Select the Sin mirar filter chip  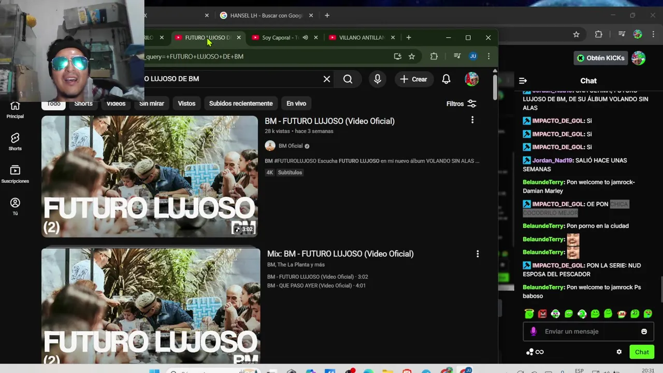pyautogui.click(x=152, y=104)
